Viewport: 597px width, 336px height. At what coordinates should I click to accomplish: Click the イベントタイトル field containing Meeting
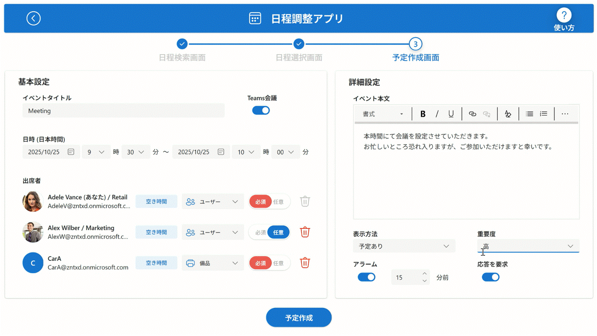tap(124, 111)
